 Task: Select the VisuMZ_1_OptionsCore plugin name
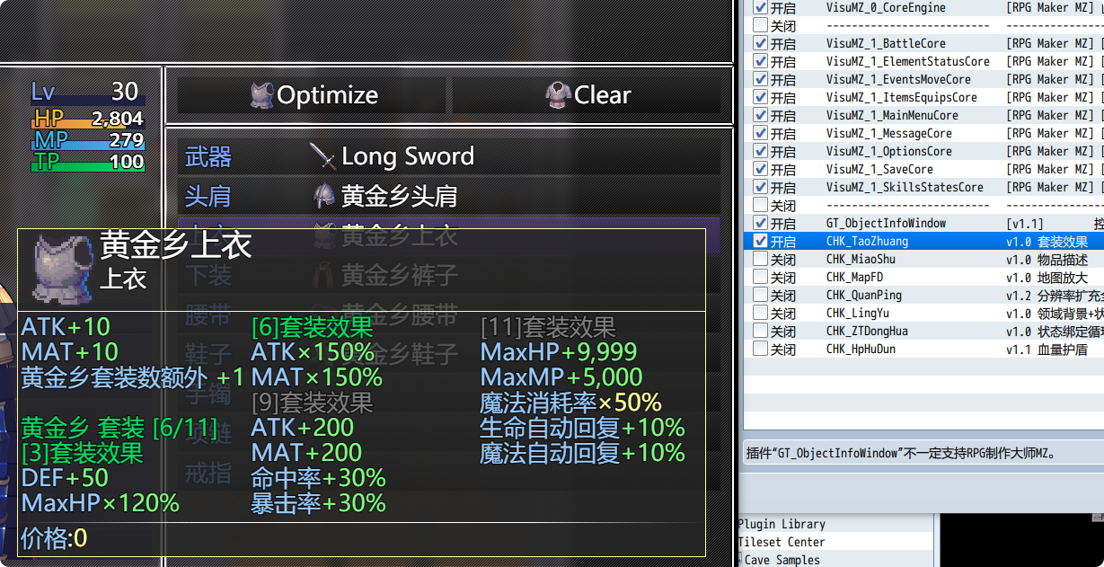889,151
